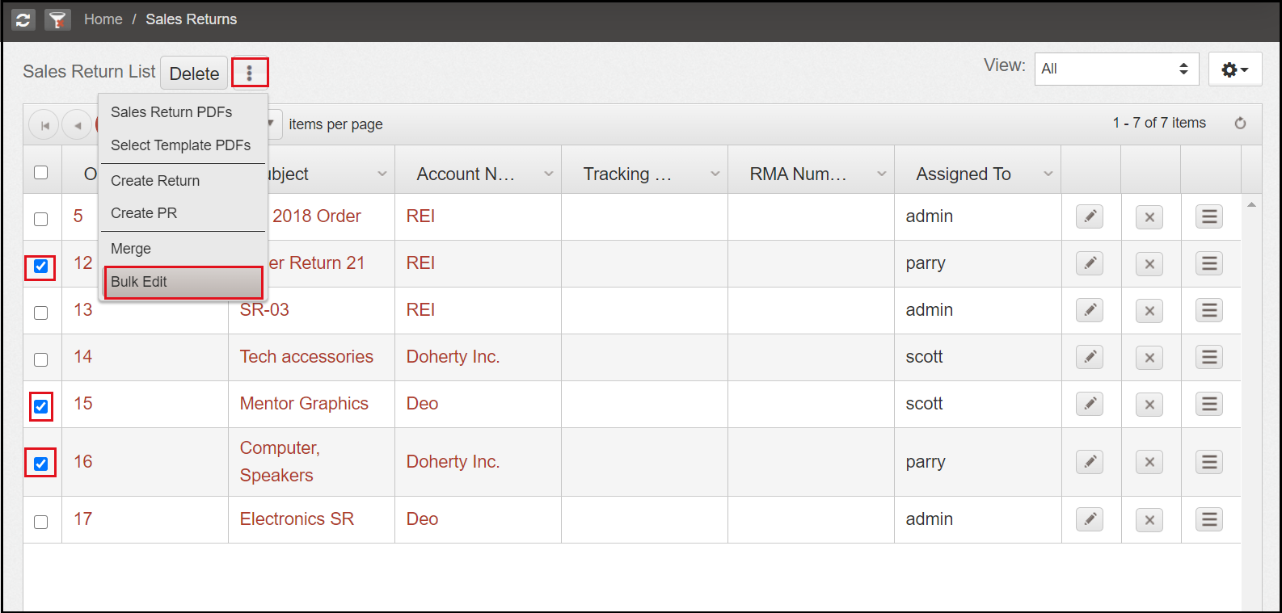Open the Tech accessories sales return
Screen dimensions: 1282x613
(x=306, y=357)
